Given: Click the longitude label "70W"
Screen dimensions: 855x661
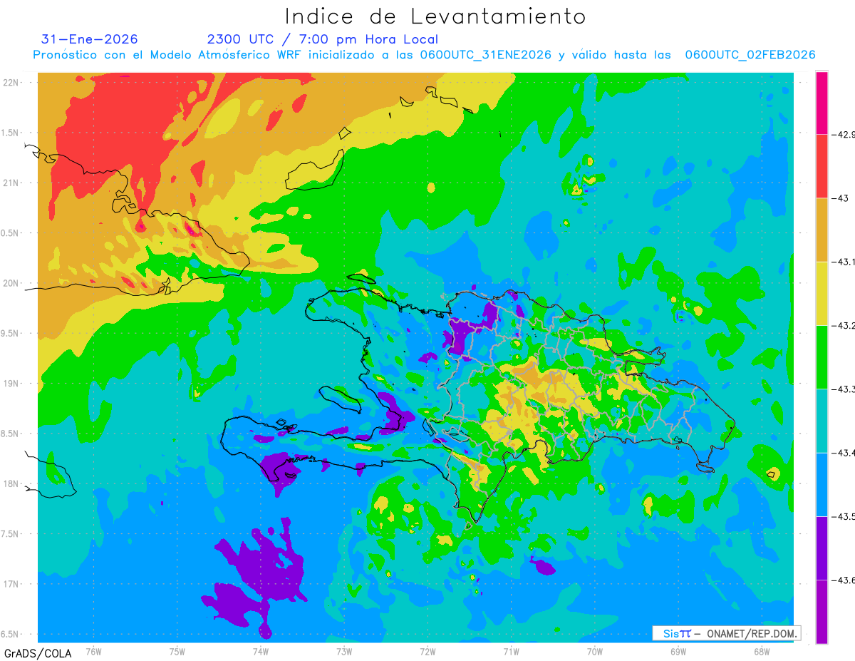Looking at the screenshot, I should pos(595,651).
